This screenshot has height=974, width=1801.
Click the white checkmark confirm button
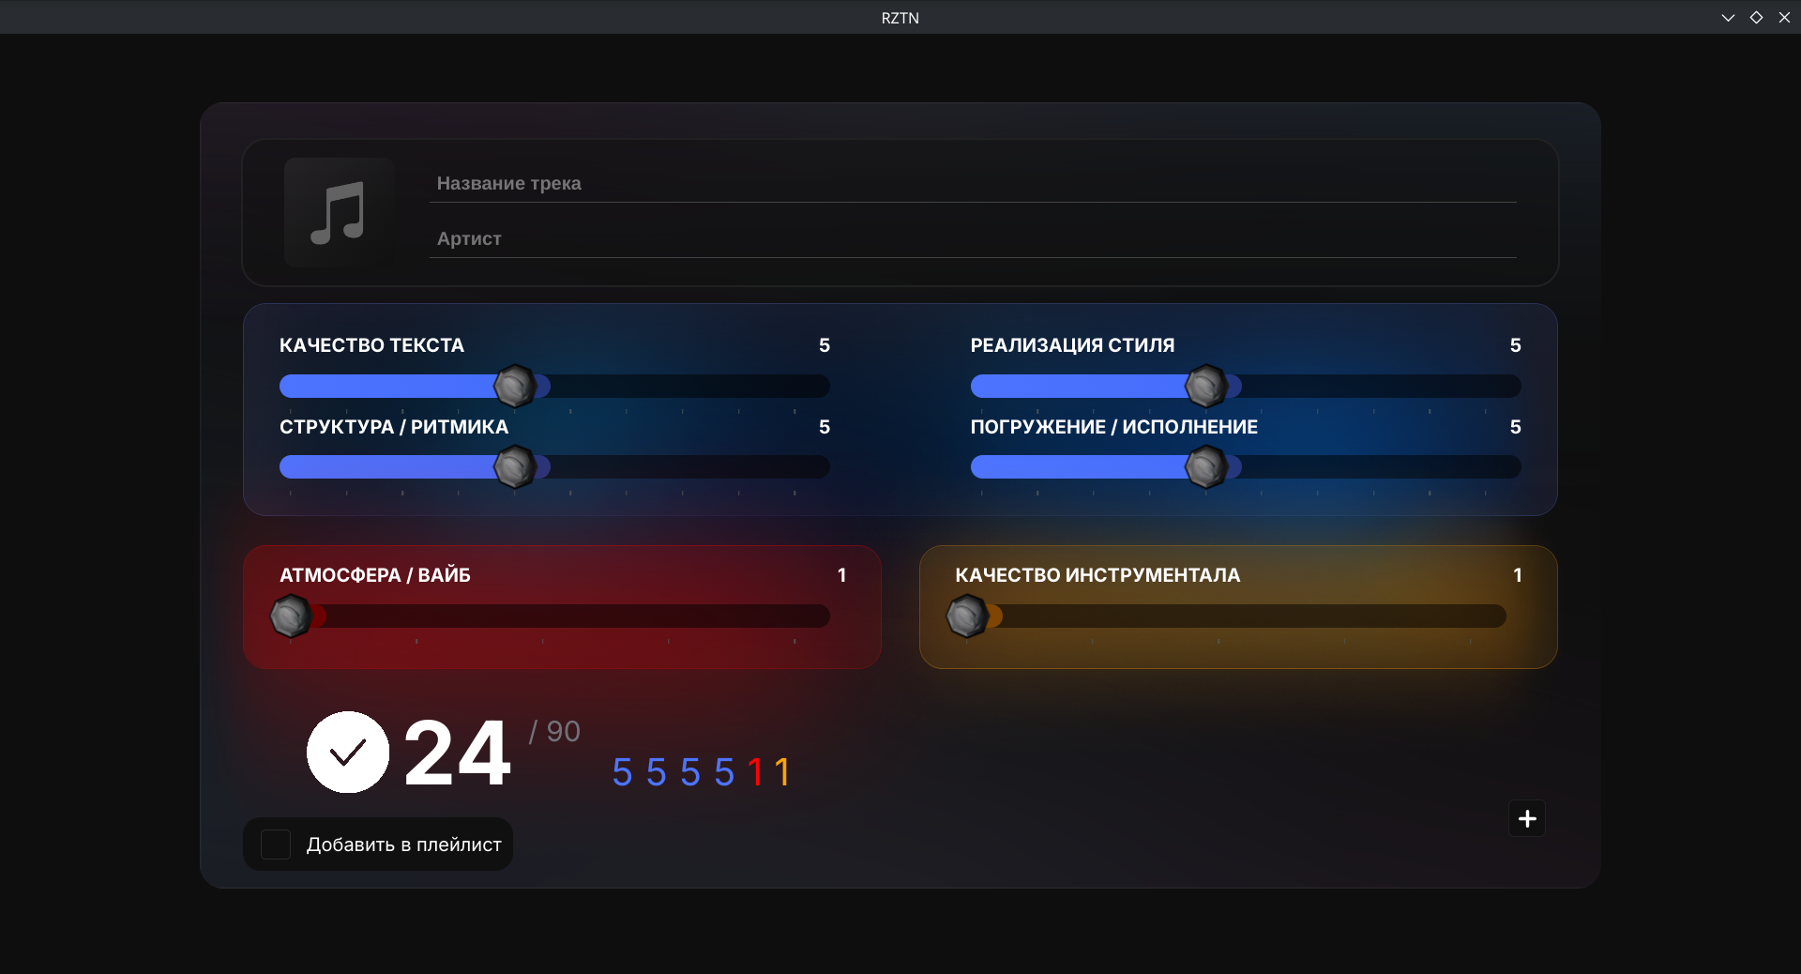[x=348, y=753]
